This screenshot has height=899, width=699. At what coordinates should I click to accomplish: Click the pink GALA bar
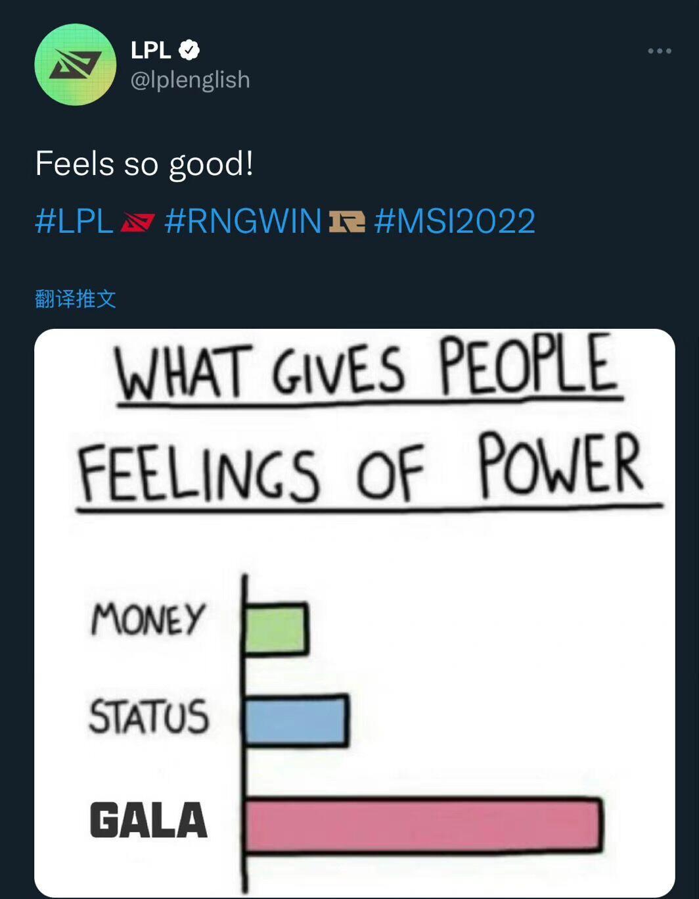pyautogui.click(x=422, y=825)
